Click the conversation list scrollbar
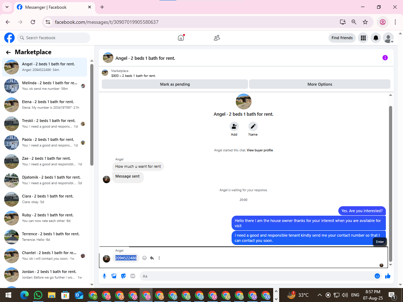Screen dimensions: 403x302 tap(92, 115)
